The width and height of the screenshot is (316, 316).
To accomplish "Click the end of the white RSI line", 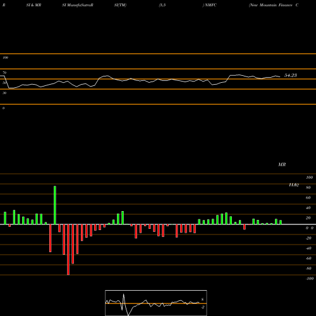I will pos(280,76).
